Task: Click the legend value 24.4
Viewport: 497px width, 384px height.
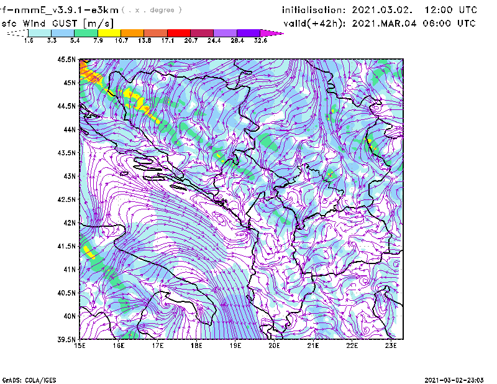Action: tap(214, 40)
